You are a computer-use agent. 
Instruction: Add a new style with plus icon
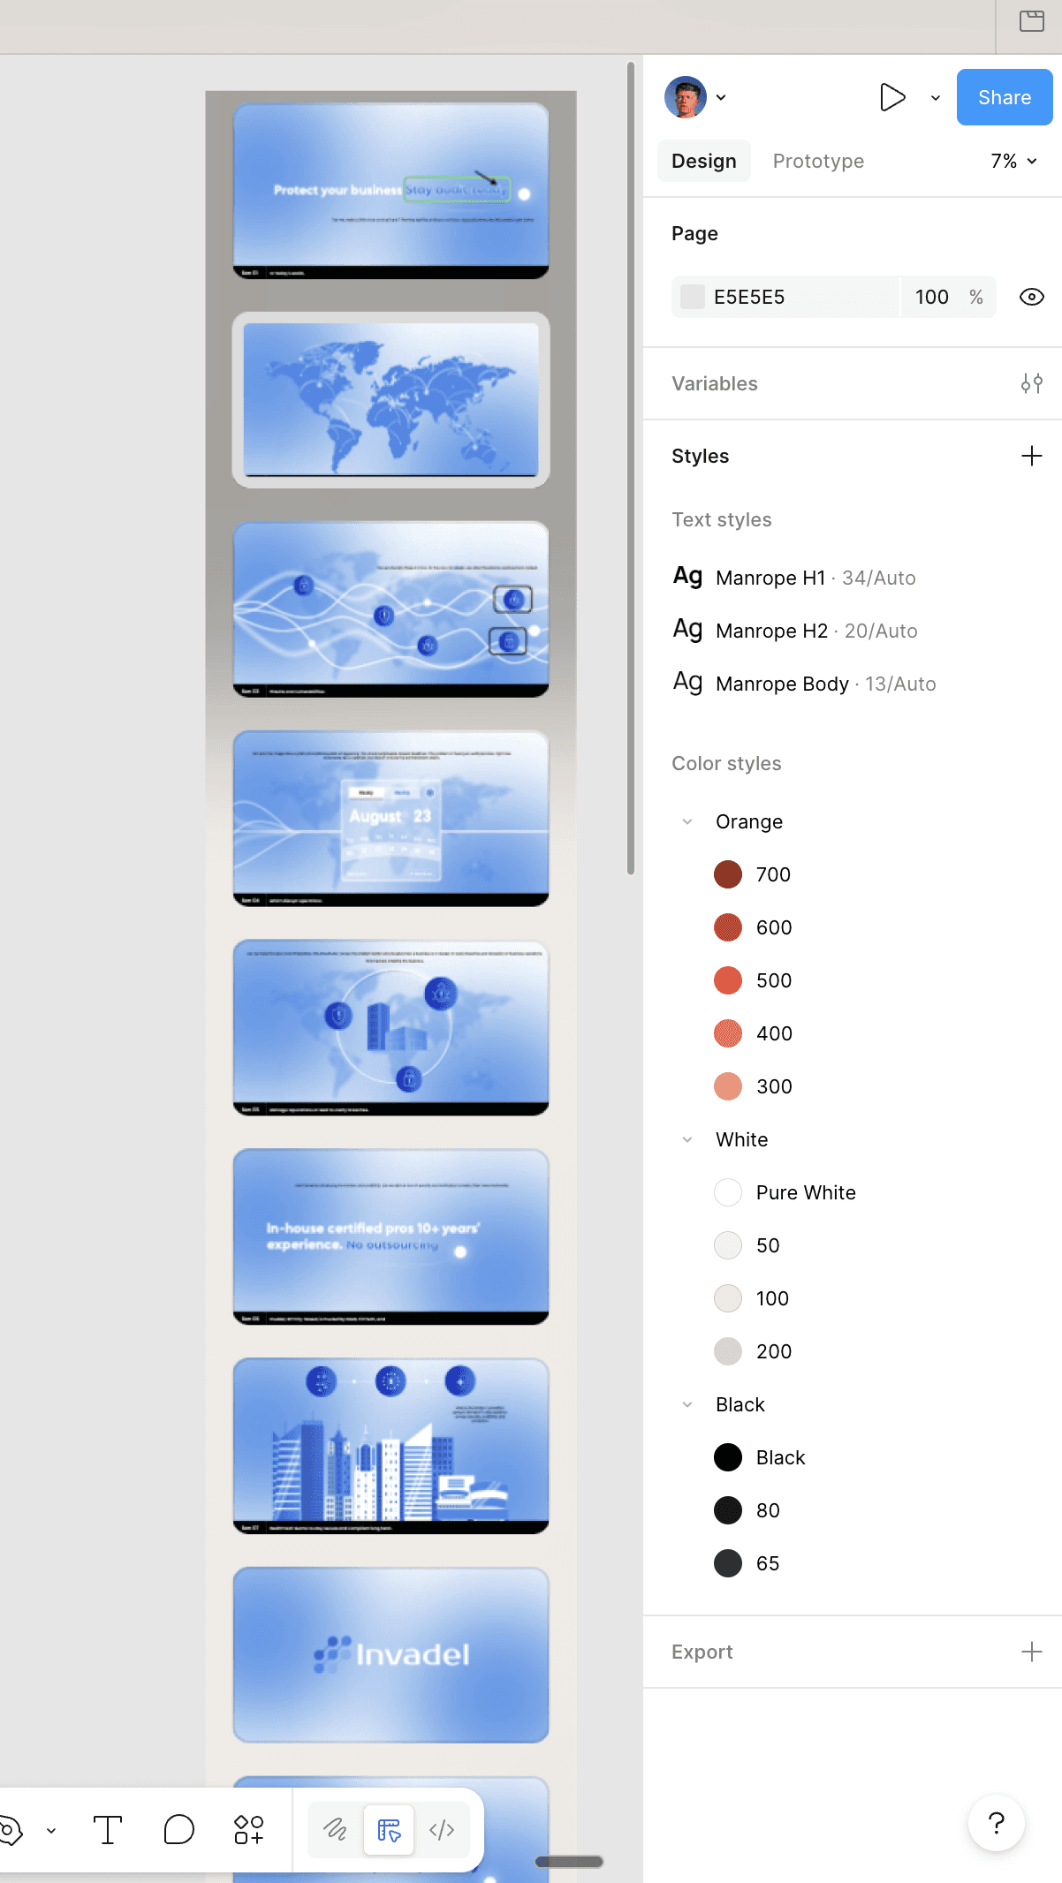[1031, 456]
